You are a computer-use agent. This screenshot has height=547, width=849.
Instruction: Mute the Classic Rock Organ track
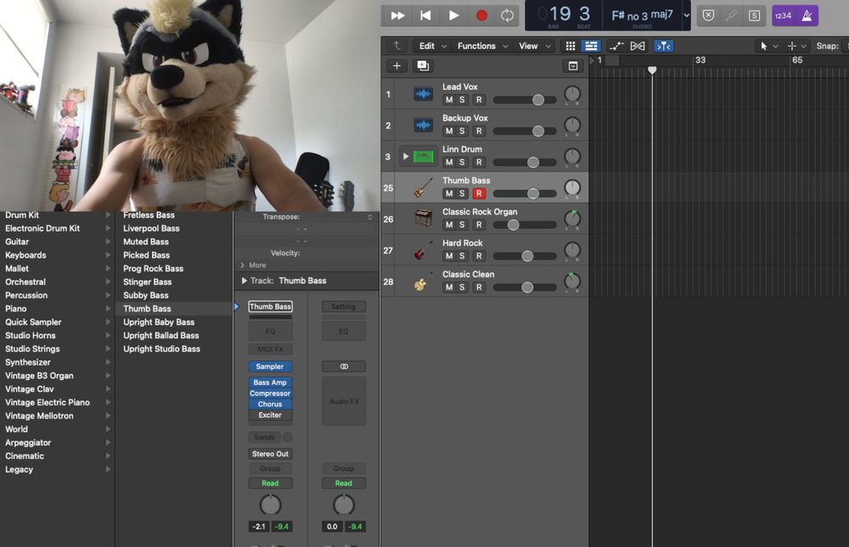tap(449, 225)
